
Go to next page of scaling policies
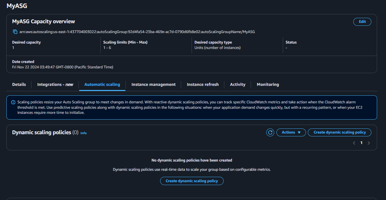click(369, 143)
